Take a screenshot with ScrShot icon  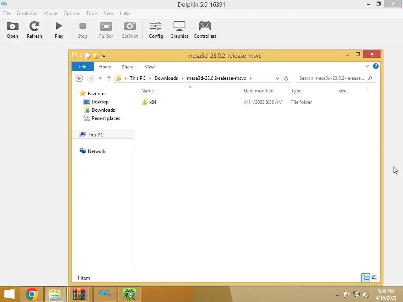pyautogui.click(x=130, y=30)
